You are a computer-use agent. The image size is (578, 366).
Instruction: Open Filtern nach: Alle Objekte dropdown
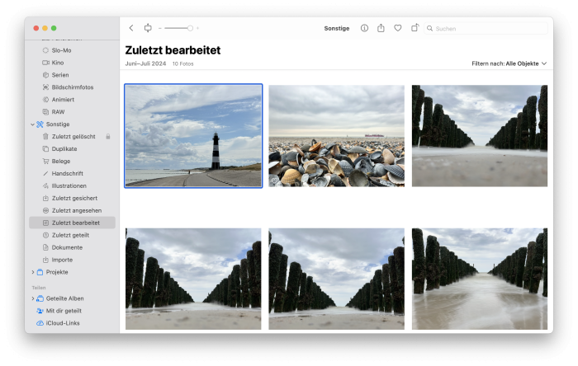[x=509, y=63]
